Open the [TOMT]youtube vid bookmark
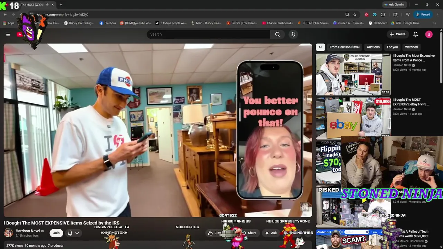 pyautogui.click(x=136, y=23)
